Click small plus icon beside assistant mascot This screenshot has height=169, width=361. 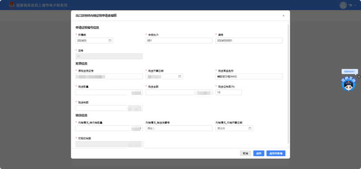359,77
